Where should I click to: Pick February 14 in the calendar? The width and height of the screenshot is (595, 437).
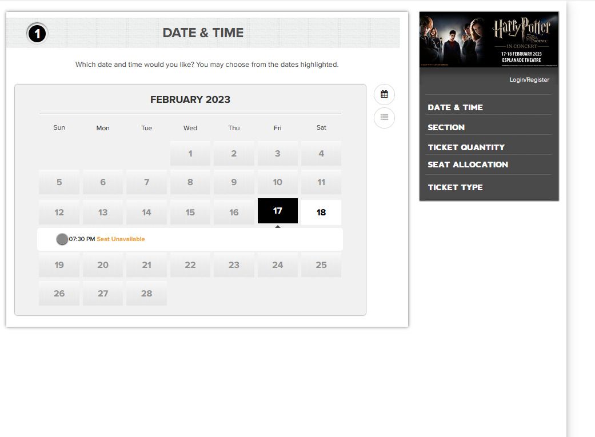[x=146, y=213]
